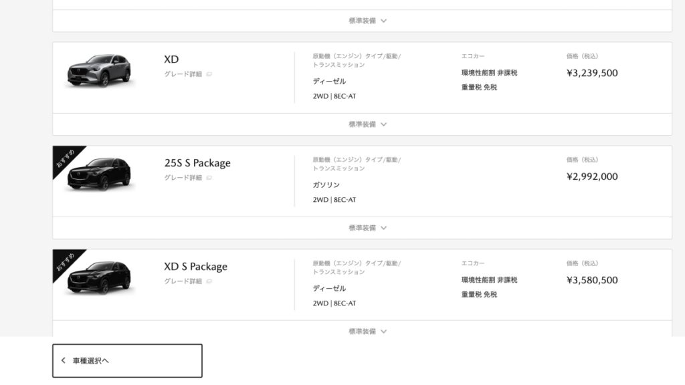
Task: Open grade detail icon for 25S S Package
Action: click(209, 178)
